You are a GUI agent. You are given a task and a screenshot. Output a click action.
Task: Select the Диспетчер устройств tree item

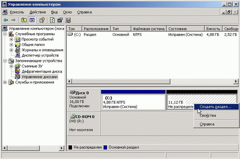pos(40,56)
